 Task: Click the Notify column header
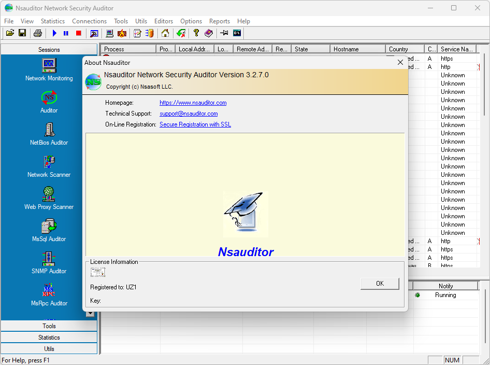(x=445, y=286)
